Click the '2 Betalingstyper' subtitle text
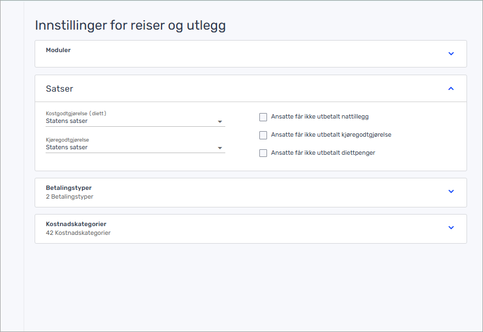 tap(70, 196)
